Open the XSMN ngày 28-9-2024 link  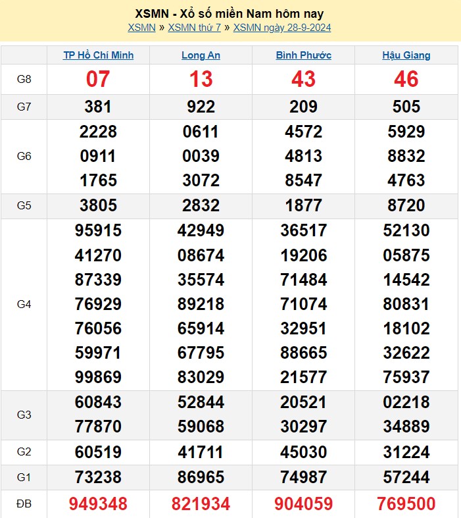(282, 28)
